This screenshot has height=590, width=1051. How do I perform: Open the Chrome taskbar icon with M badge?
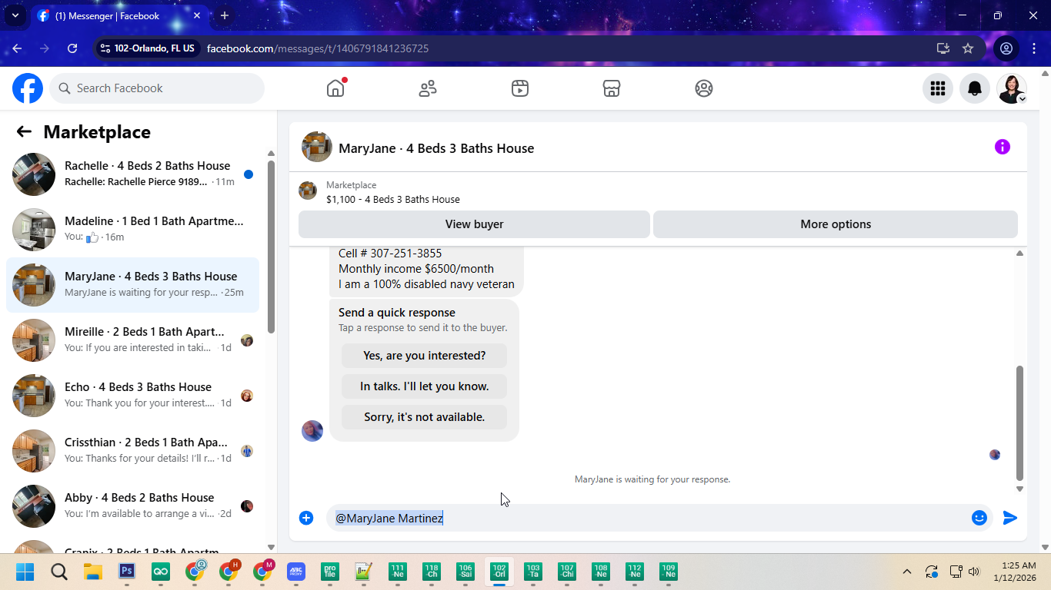(263, 571)
